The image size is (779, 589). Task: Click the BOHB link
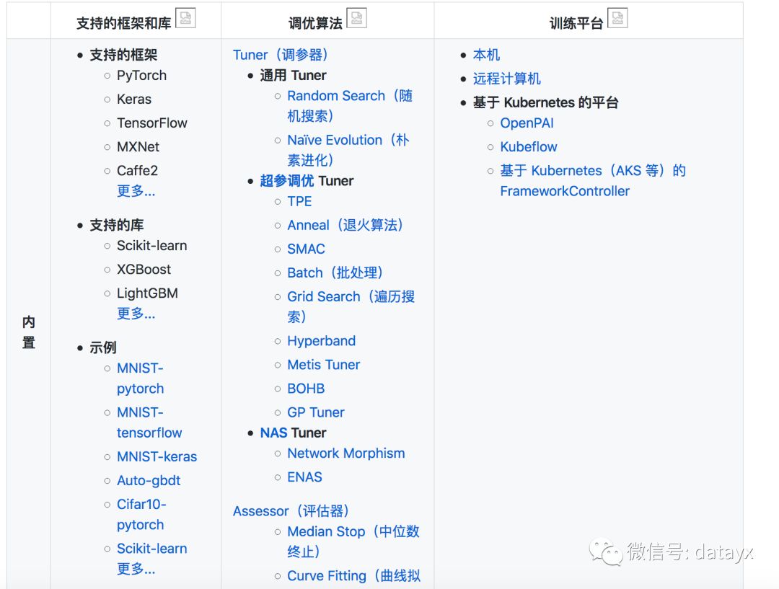tap(306, 389)
